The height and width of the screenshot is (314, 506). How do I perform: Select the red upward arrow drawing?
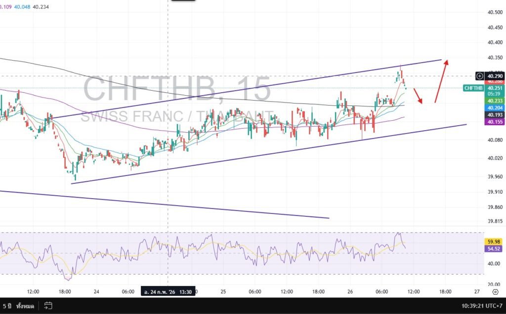click(x=441, y=81)
